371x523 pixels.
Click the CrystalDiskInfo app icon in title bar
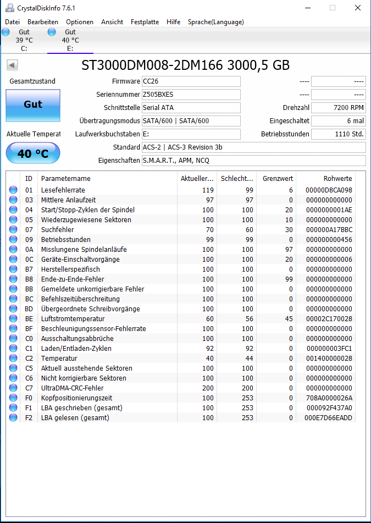tap(10, 8)
